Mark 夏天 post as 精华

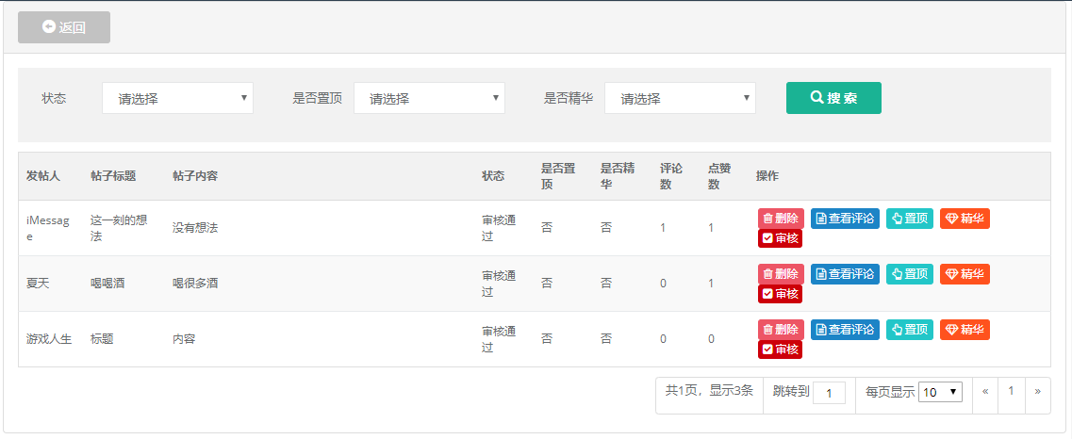click(x=965, y=274)
